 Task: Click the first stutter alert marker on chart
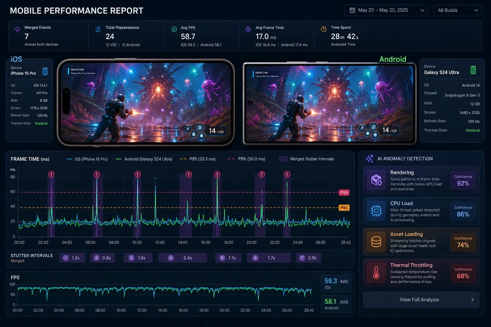(x=51, y=174)
